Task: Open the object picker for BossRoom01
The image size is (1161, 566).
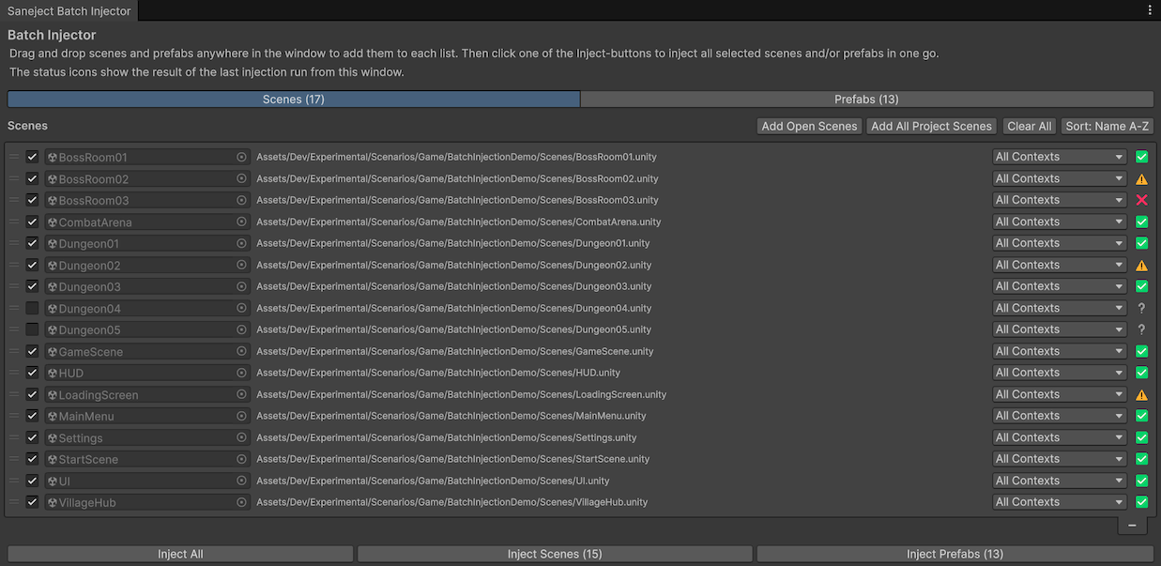Action: pyautogui.click(x=241, y=157)
